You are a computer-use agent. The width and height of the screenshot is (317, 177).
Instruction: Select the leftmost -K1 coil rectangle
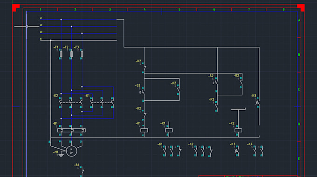click(144, 130)
